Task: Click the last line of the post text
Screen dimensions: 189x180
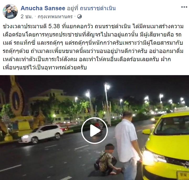Action: point(45,68)
